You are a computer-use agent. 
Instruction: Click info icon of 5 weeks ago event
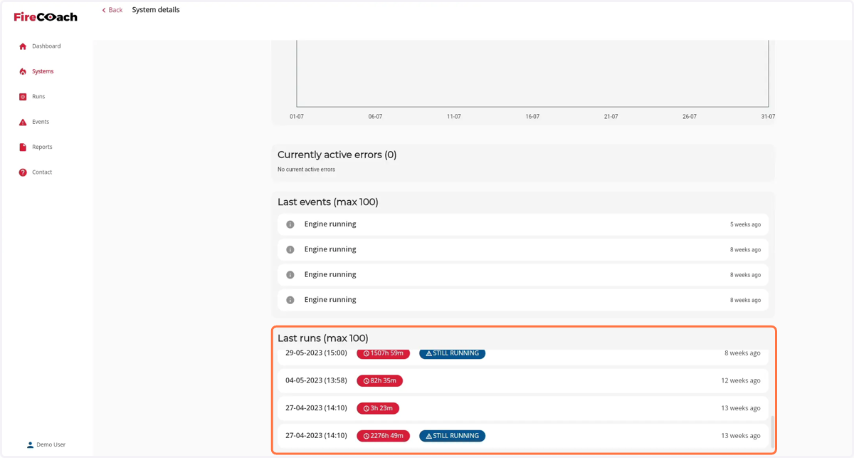click(290, 224)
